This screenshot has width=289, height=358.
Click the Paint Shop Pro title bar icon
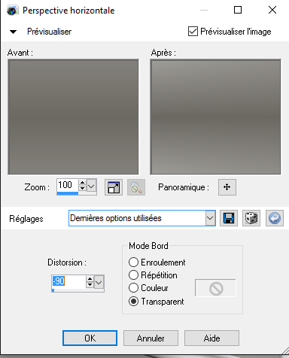[x=12, y=11]
